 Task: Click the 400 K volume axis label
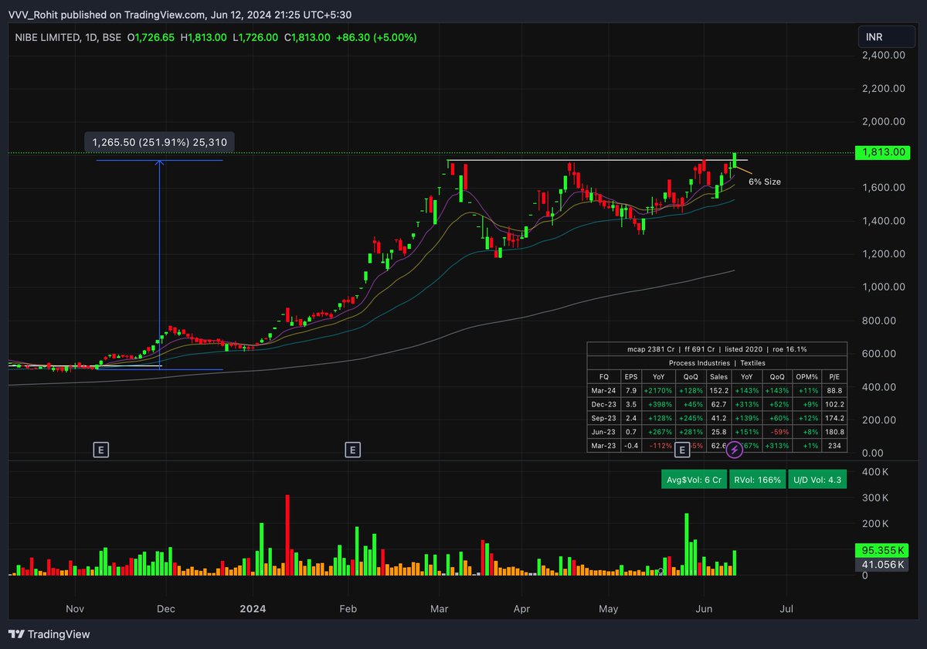pyautogui.click(x=874, y=471)
